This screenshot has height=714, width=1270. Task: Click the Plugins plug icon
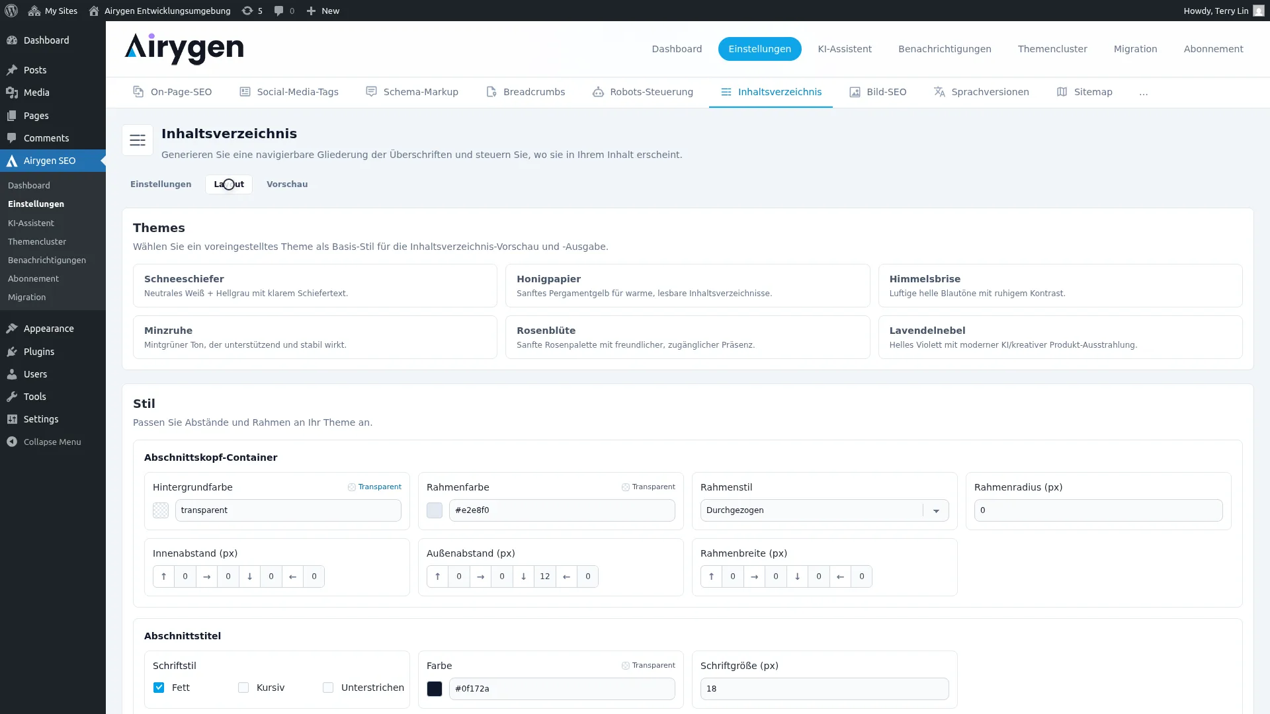point(12,352)
